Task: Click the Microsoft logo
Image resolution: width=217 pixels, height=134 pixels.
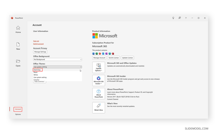Action: 105,36
